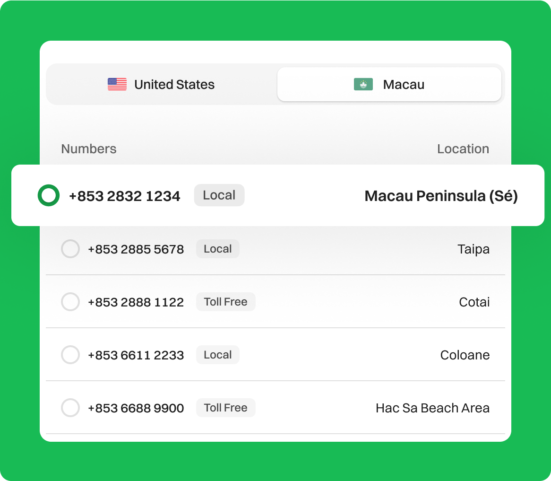Screen dimensions: 551x481
Task: Click the Local badge in the Coloane row
Action: pyautogui.click(x=217, y=355)
